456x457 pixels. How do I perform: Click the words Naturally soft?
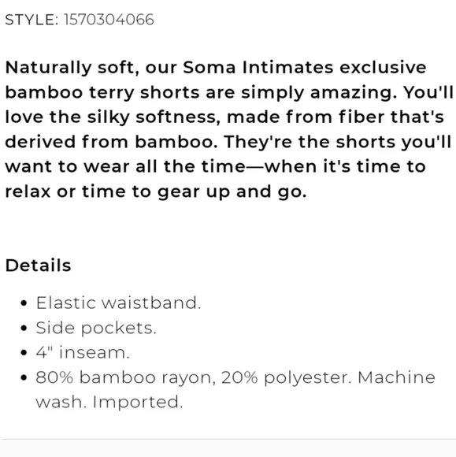pos(72,68)
